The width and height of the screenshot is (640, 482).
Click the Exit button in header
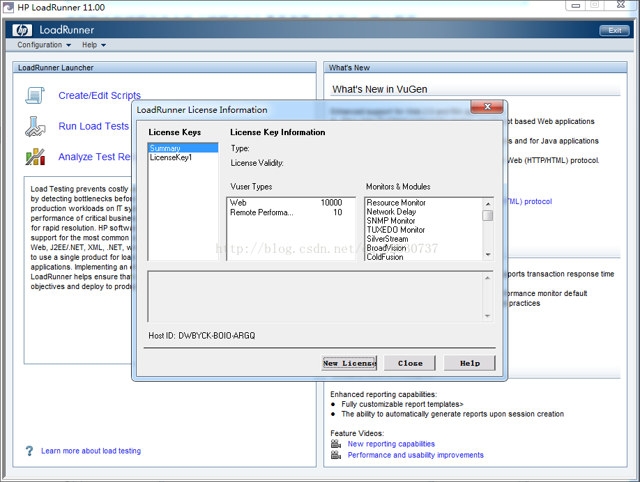(x=614, y=31)
